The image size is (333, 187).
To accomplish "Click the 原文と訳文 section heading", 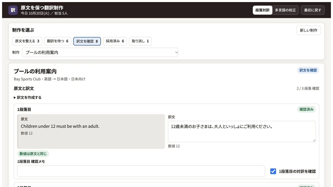I will click(x=24, y=88).
